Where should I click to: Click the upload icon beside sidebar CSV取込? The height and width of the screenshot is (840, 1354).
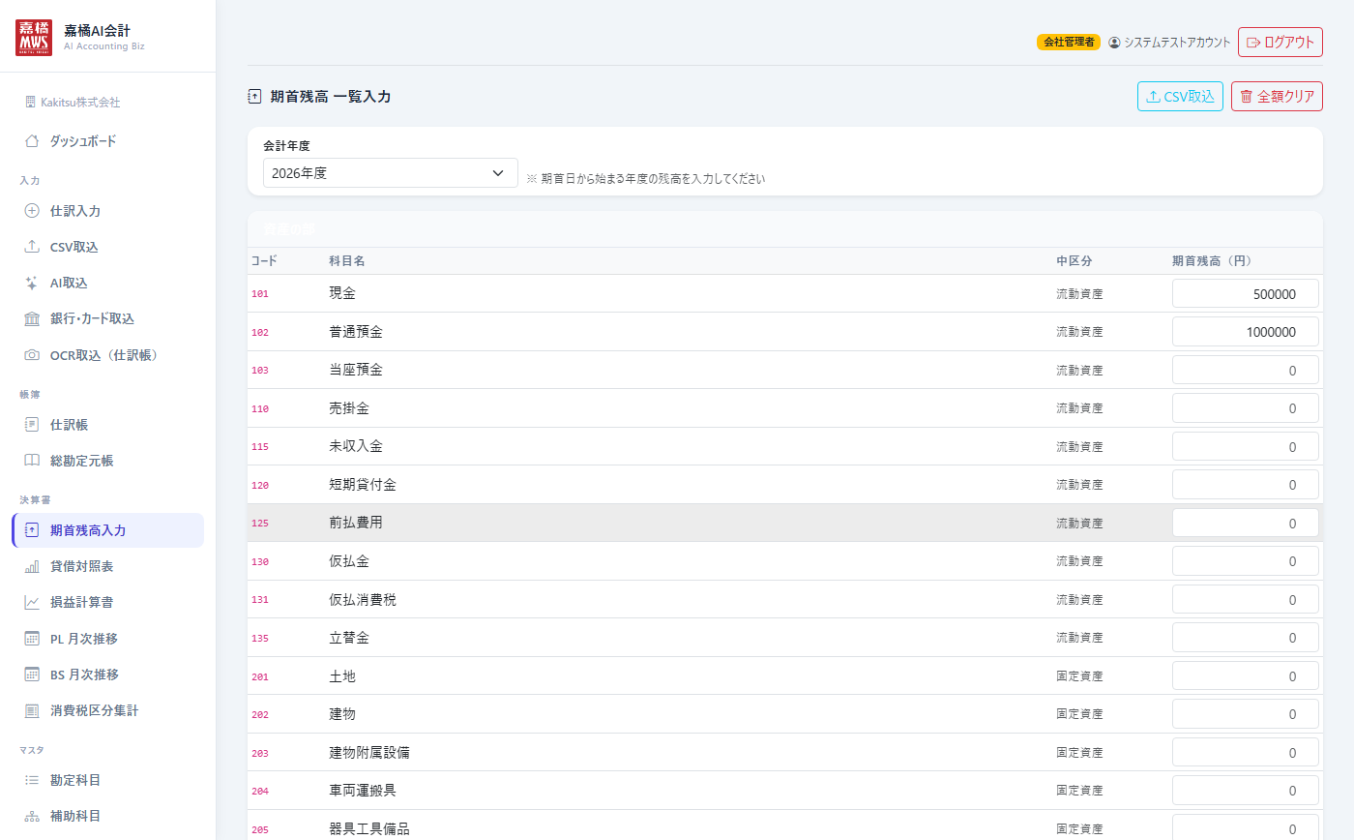point(32,247)
